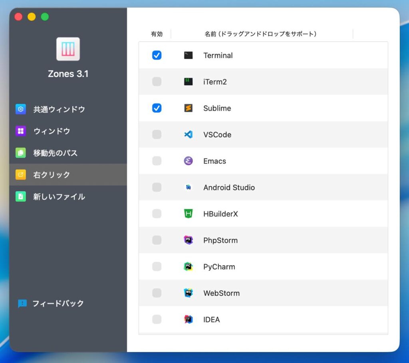
Task: Switch to the ウィンドウ sidebar section
Action: click(52, 131)
